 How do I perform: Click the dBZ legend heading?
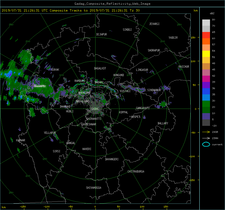212,13
